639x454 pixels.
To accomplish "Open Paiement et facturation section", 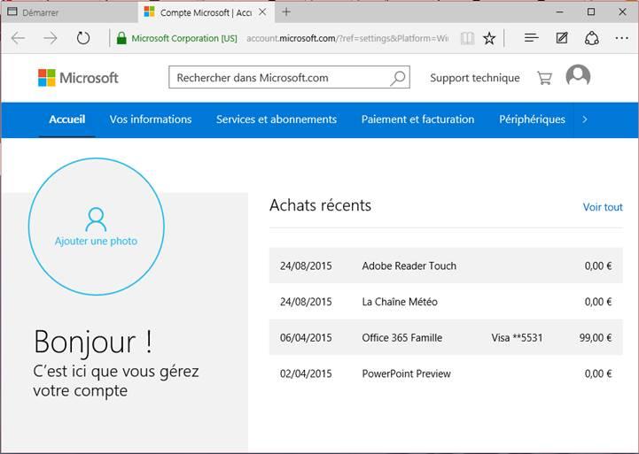I will pos(417,119).
